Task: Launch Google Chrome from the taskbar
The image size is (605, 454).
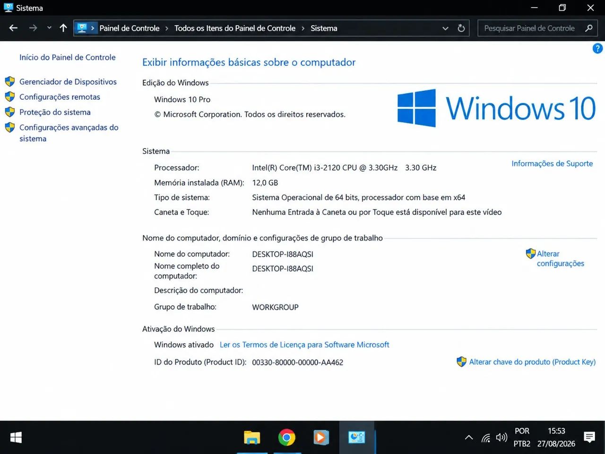Action: coord(287,437)
